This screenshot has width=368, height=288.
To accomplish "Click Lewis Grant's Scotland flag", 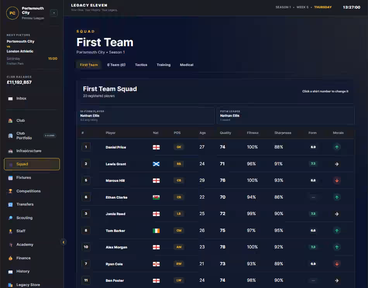I will (156, 164).
